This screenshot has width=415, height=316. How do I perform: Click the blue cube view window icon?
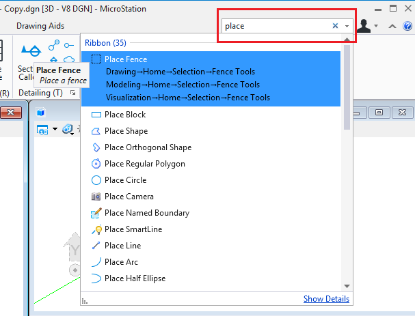(x=40, y=113)
